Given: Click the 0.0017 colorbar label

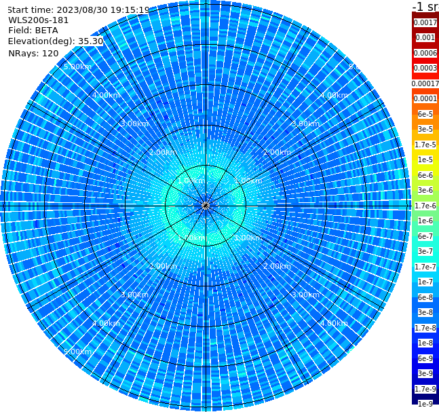Looking at the screenshot, I should pyautogui.click(x=425, y=22).
